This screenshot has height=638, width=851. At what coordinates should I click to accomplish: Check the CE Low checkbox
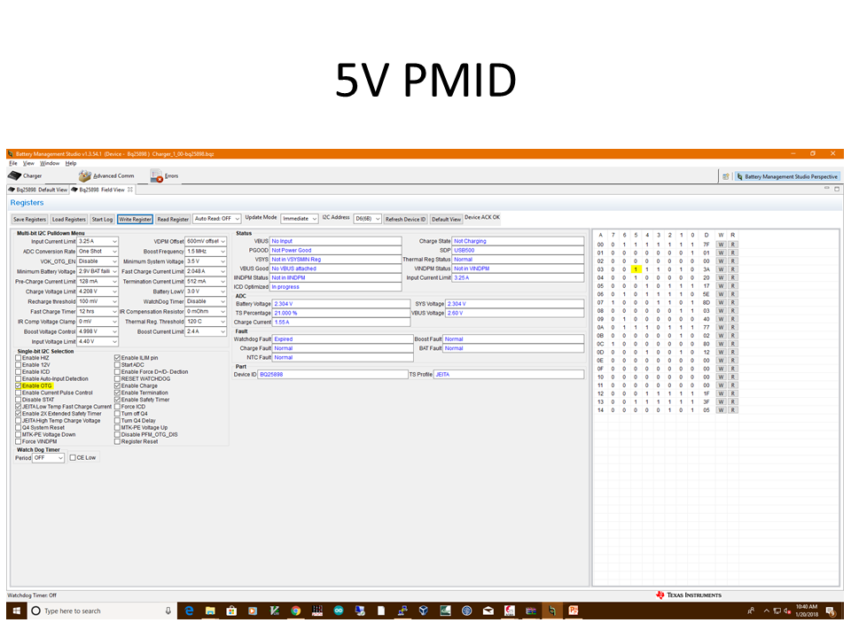coord(73,458)
